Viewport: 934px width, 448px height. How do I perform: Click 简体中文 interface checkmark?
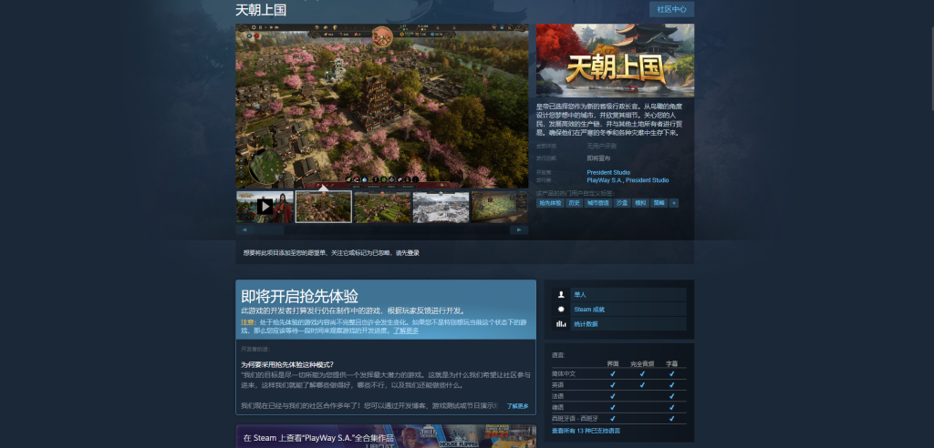point(612,373)
